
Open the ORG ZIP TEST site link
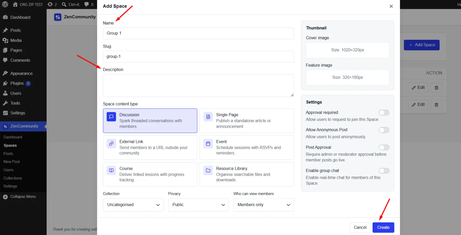[x=28, y=4]
